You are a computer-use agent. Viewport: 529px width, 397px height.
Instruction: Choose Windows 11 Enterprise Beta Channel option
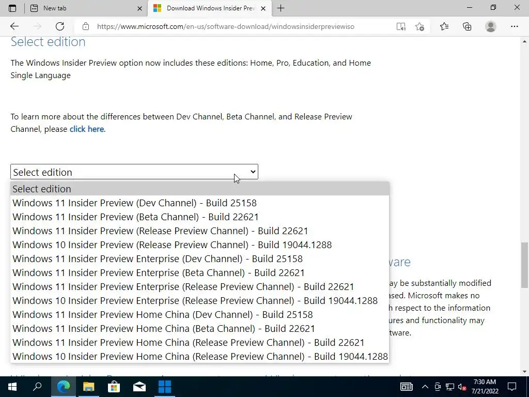[x=200, y=273]
